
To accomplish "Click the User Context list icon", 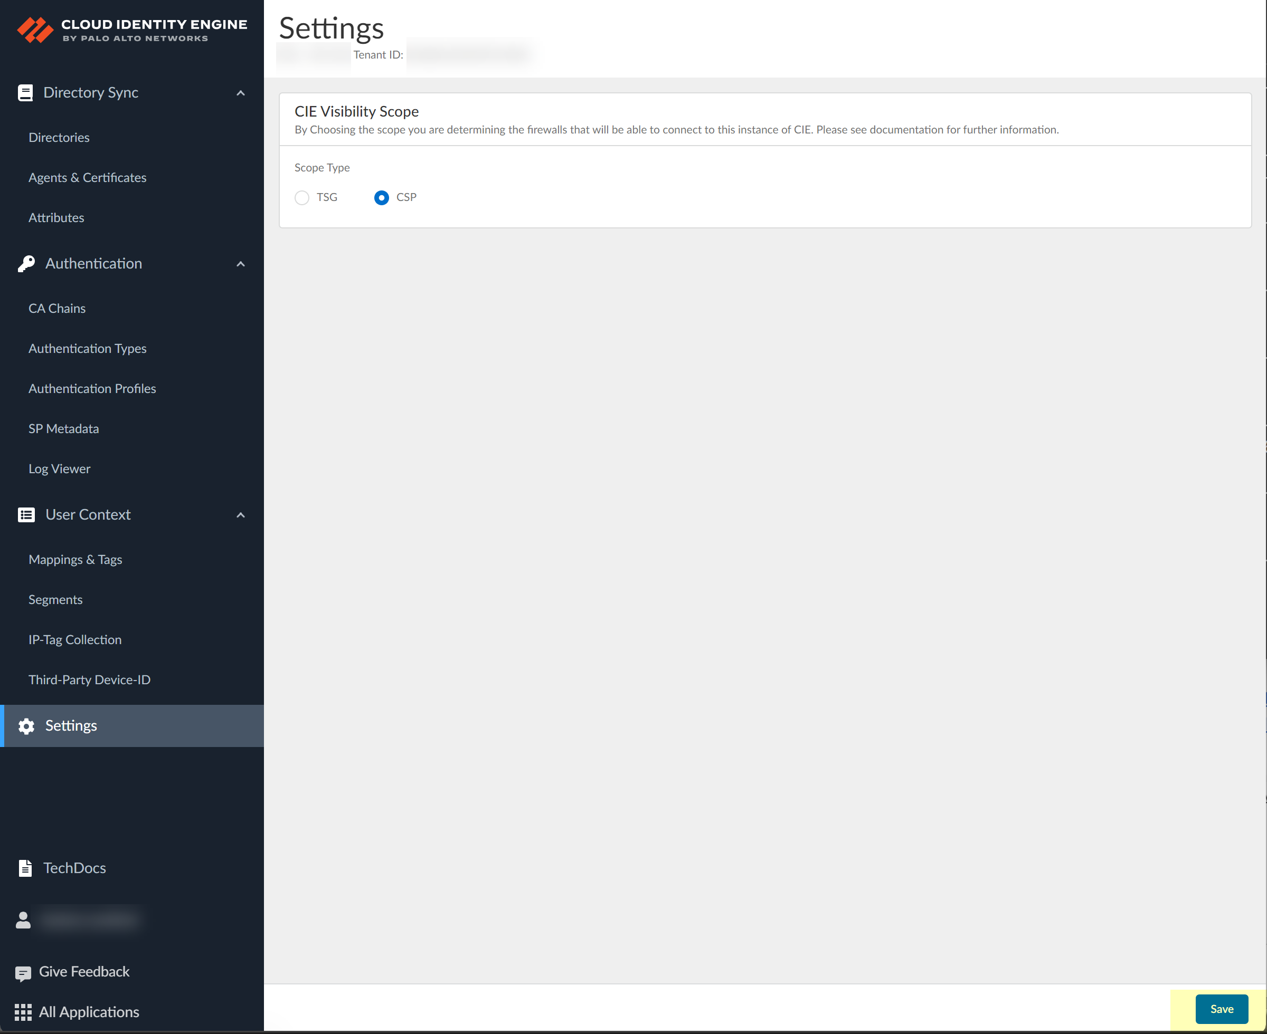I will (26, 514).
